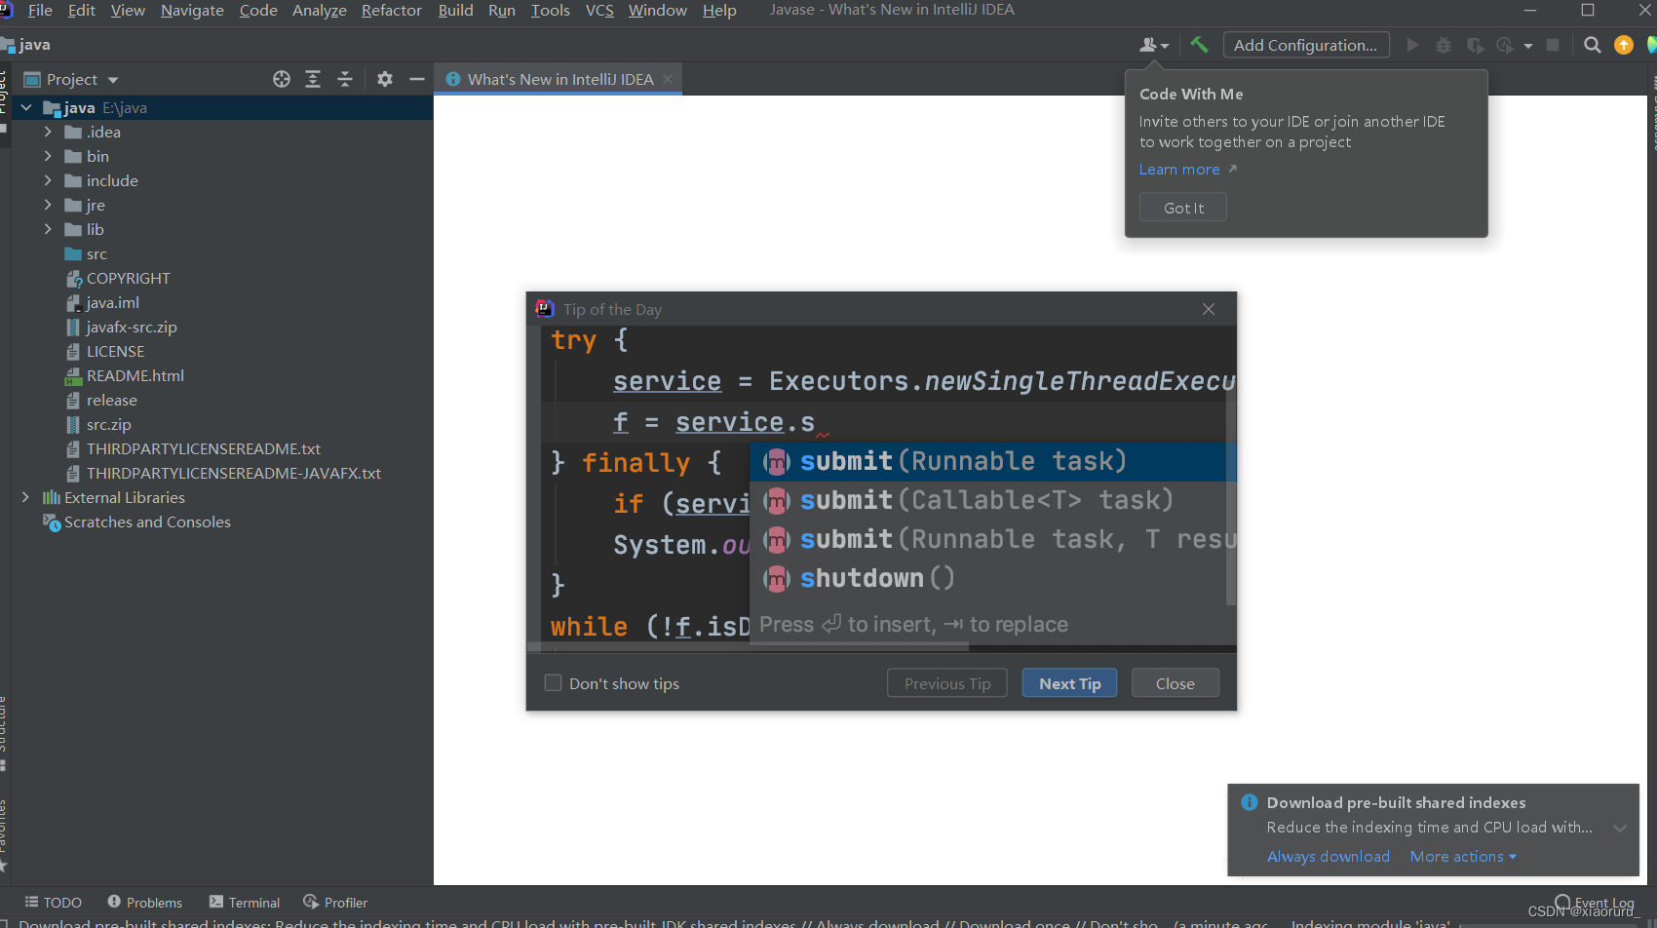This screenshot has width=1657, height=928.
Task: Open the VCS menu
Action: point(599,10)
